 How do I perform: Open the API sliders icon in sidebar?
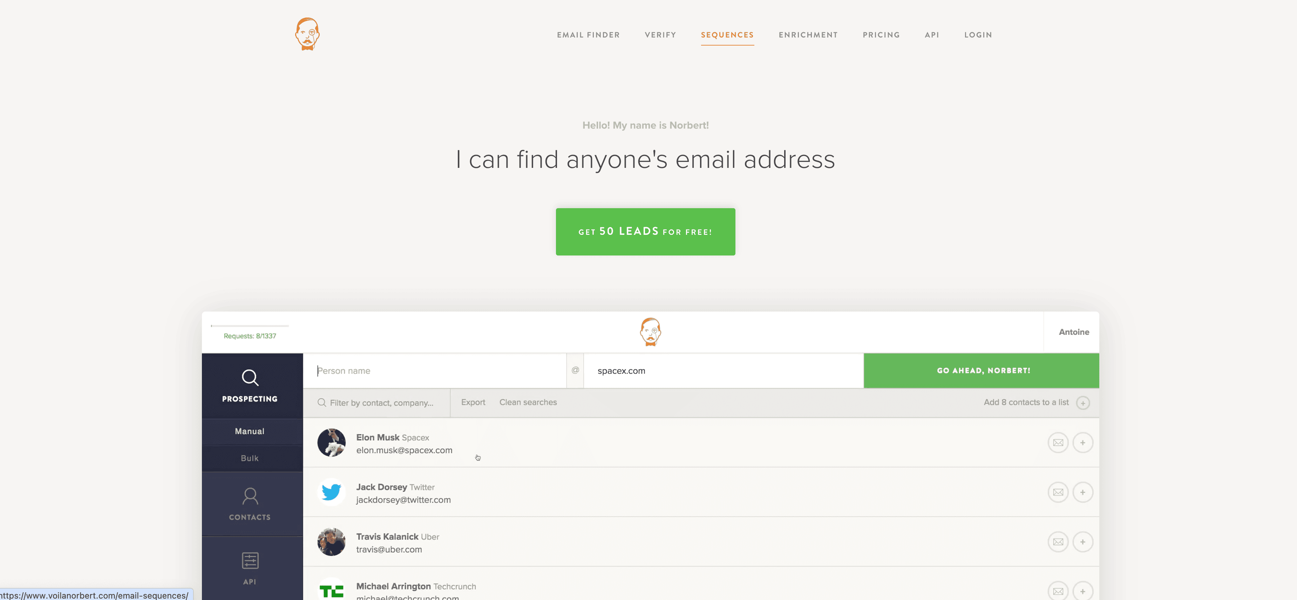pos(250,560)
